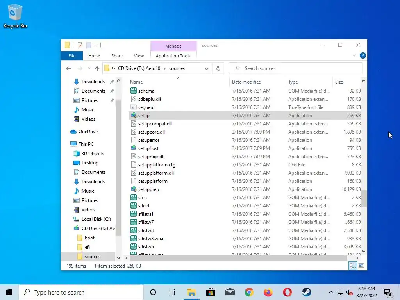Image resolution: width=400 pixels, height=300 pixels.
Task: Open the Application Tools tab
Action: pyautogui.click(x=173, y=56)
